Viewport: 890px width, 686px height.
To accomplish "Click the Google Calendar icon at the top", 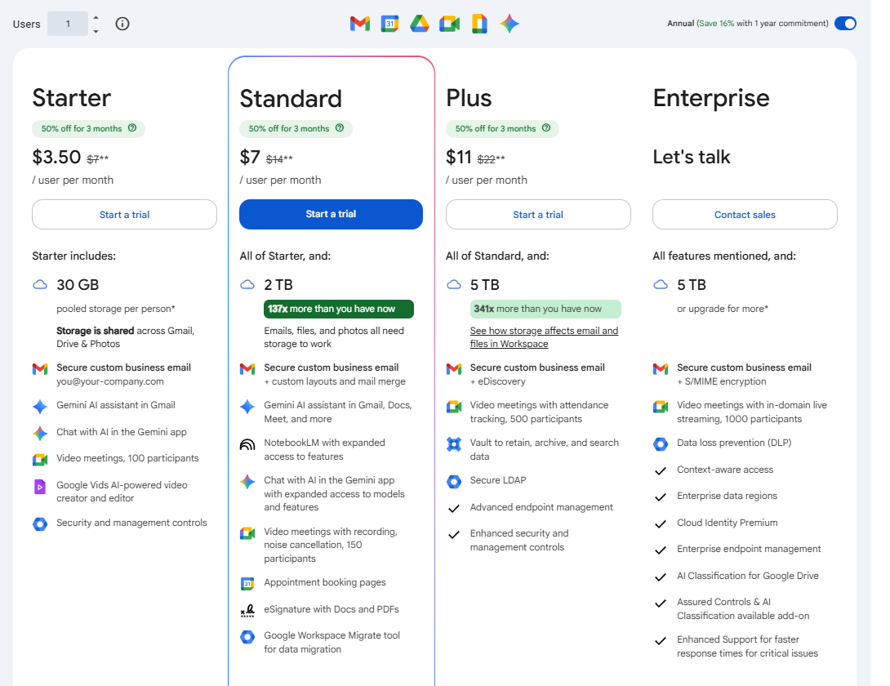I will click(x=389, y=24).
